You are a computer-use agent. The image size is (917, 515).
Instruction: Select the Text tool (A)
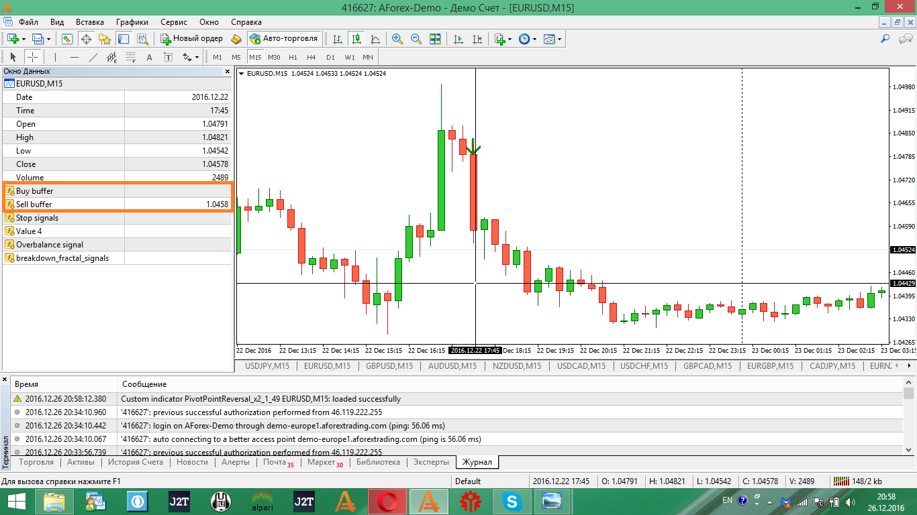click(150, 57)
